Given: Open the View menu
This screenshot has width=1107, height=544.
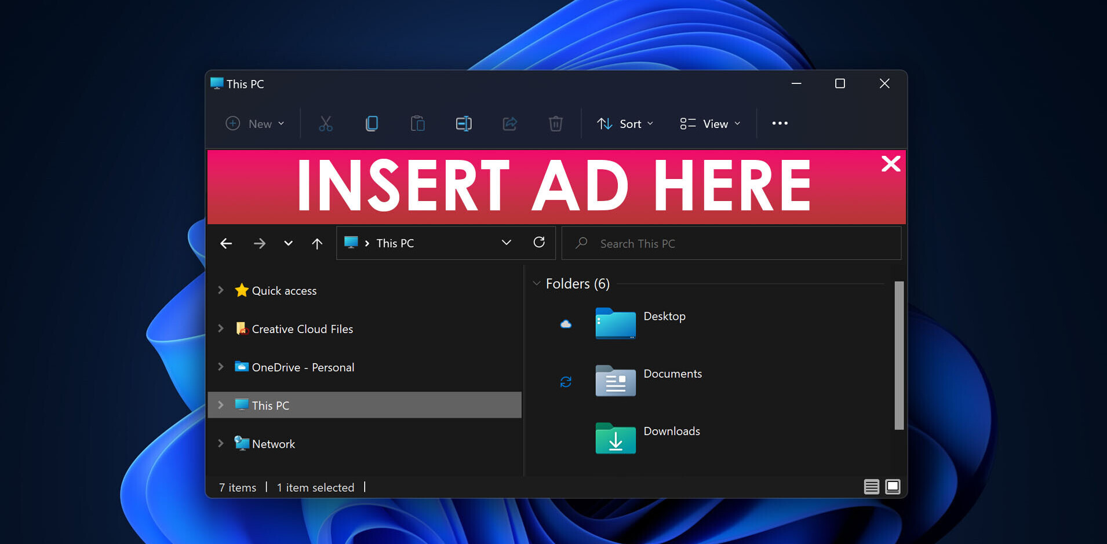Looking at the screenshot, I should [x=710, y=124].
